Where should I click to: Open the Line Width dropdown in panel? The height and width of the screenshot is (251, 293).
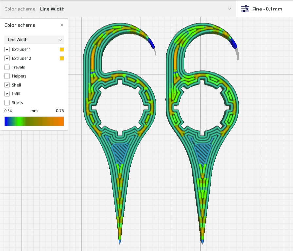point(34,40)
